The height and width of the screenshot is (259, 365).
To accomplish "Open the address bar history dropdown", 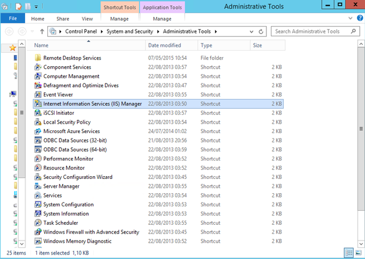I will coord(251,32).
